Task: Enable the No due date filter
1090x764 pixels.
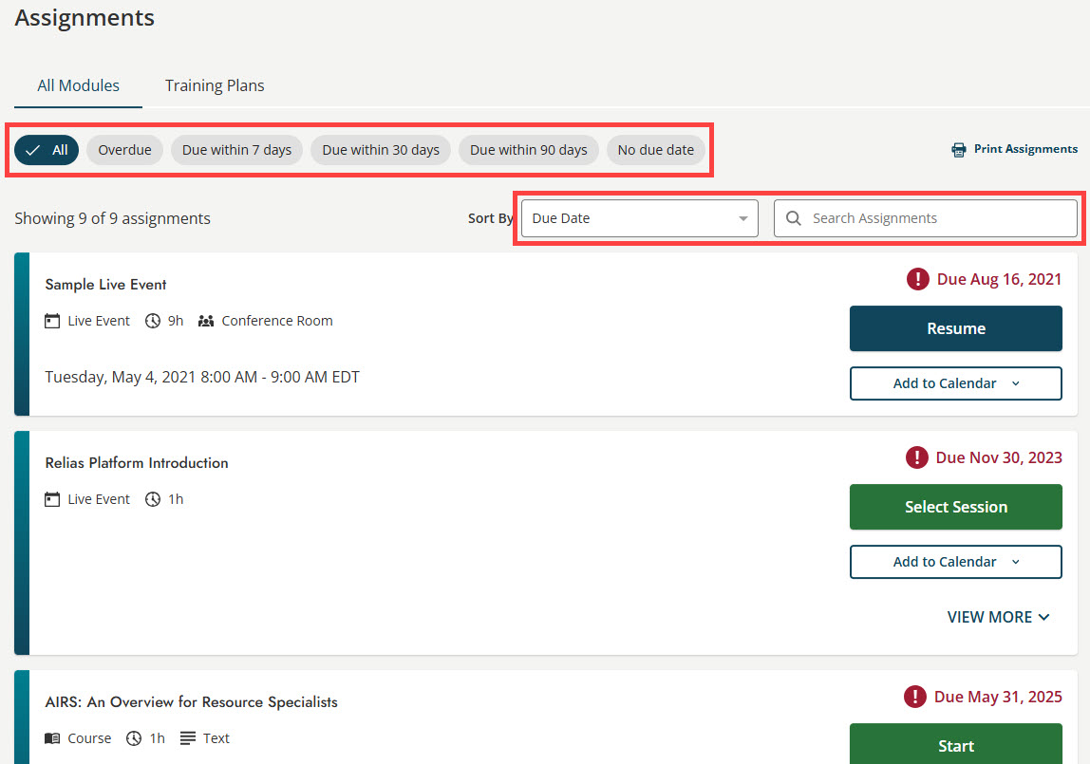Action: pyautogui.click(x=656, y=149)
